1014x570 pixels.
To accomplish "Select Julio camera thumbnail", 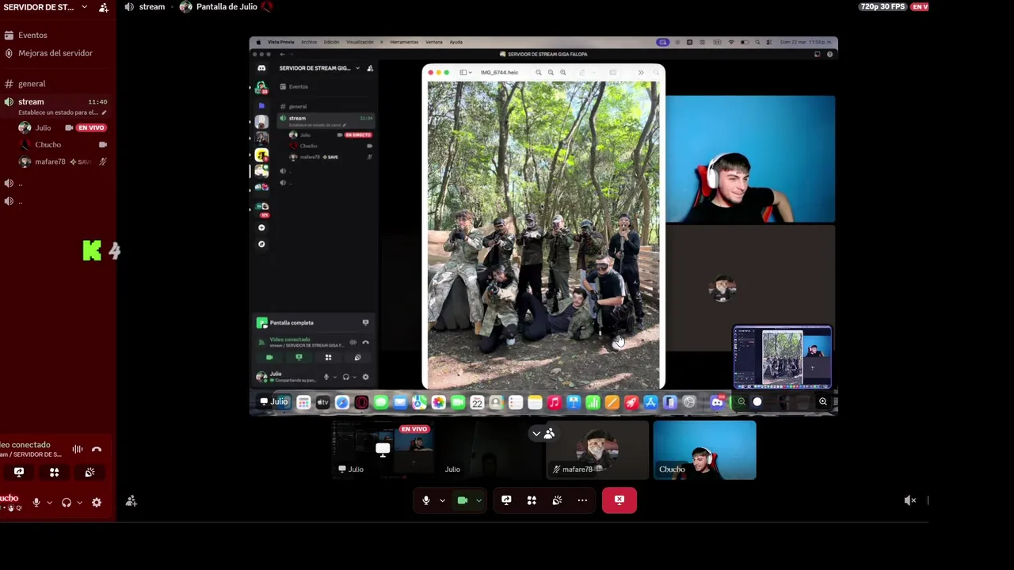I will click(x=490, y=450).
